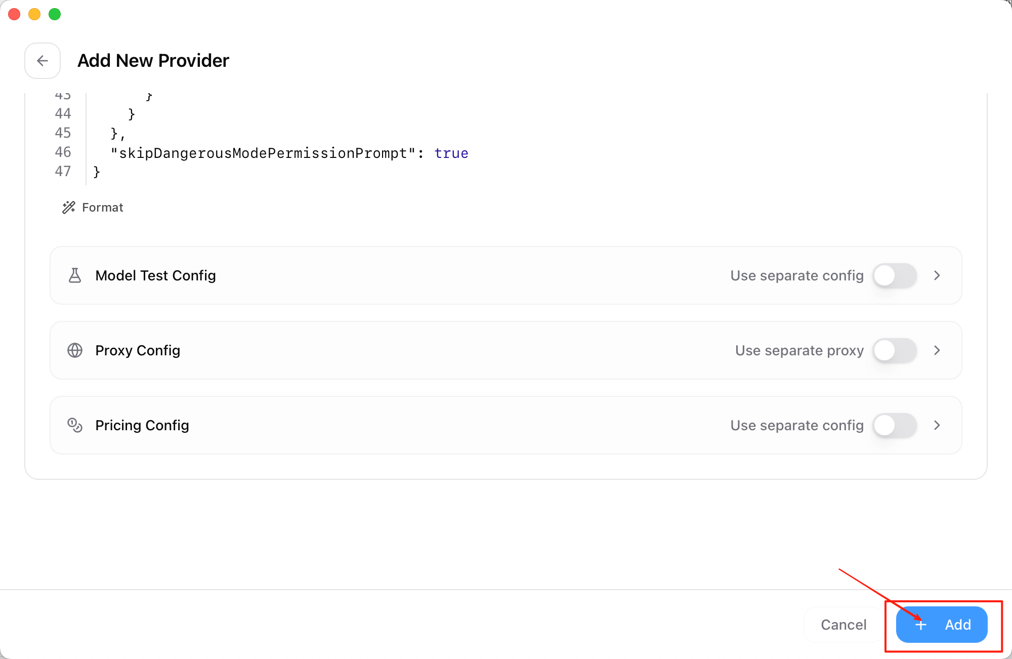Click the plus icon on Add button

(921, 625)
